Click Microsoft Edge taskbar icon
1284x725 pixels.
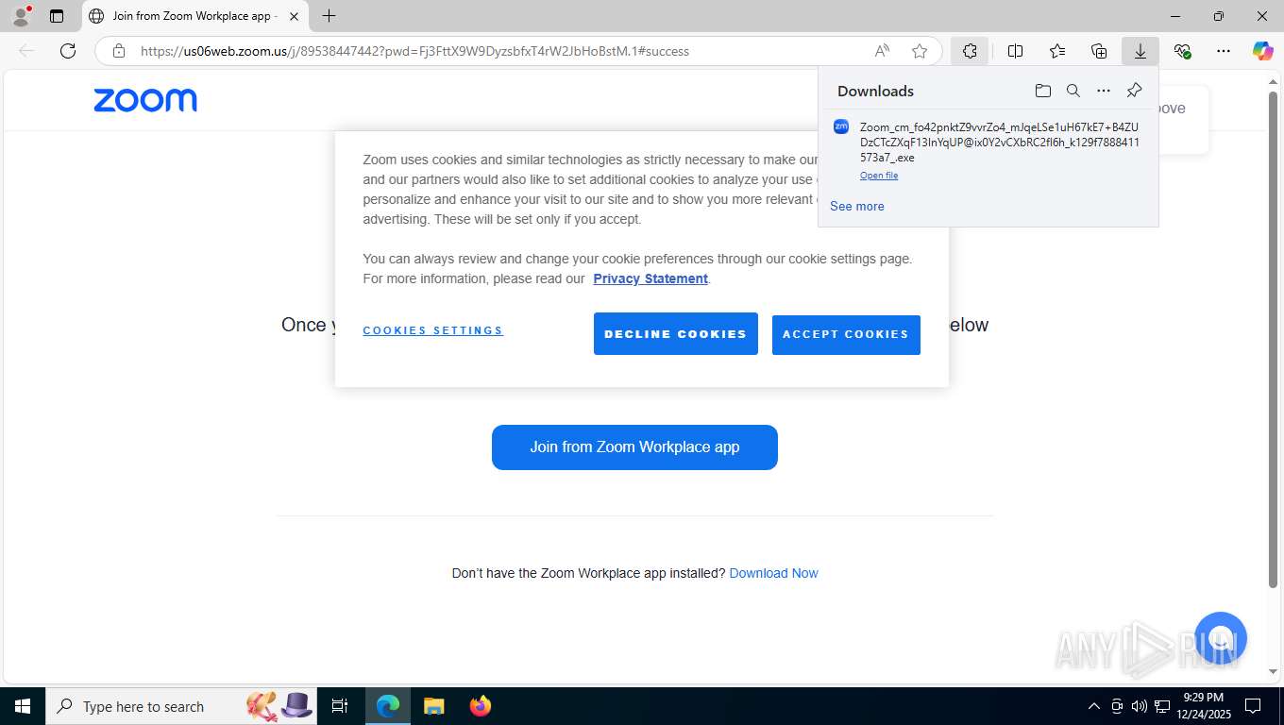point(388,706)
